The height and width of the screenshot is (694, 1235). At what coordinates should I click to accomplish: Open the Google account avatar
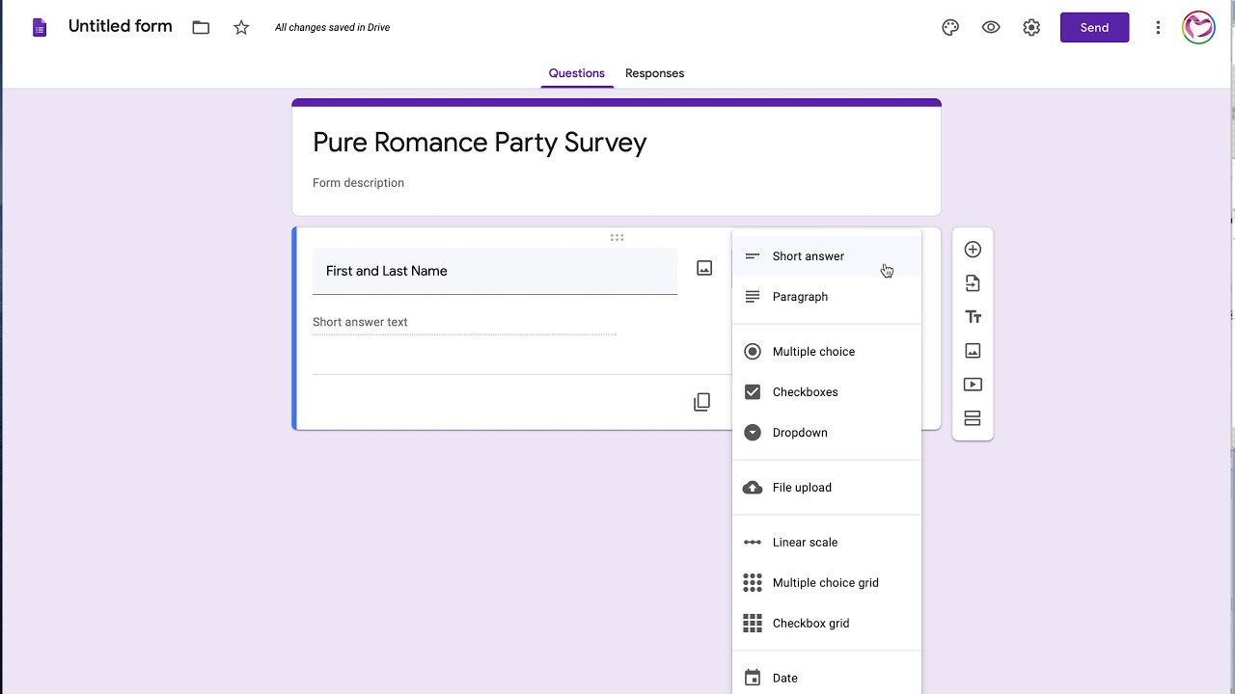(1198, 27)
